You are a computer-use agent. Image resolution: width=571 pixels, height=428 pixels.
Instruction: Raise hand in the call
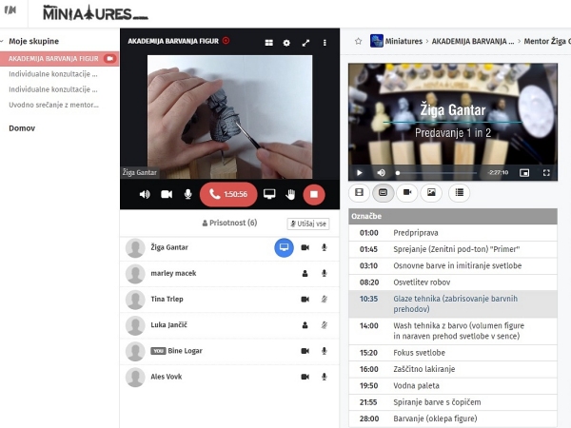click(x=290, y=194)
